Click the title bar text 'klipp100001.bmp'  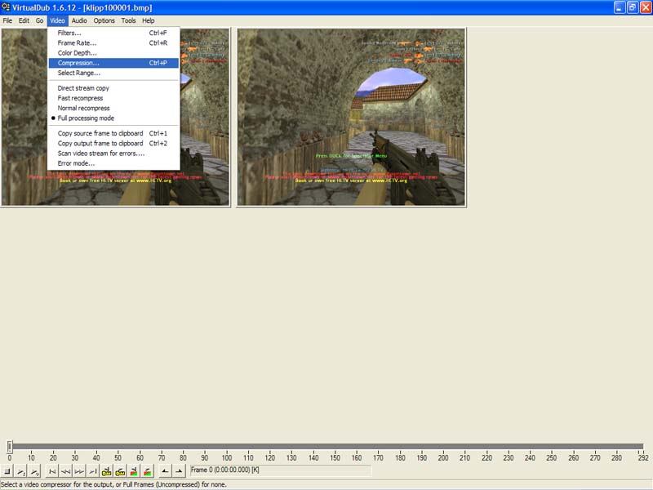[118, 7]
